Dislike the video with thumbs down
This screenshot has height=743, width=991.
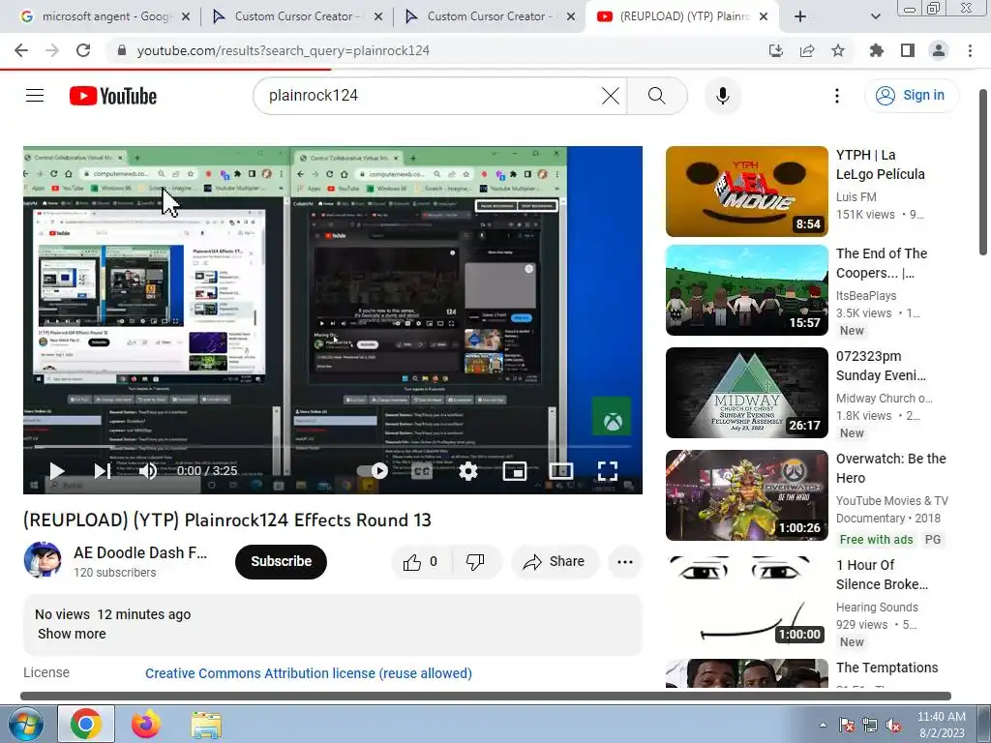[x=475, y=562]
